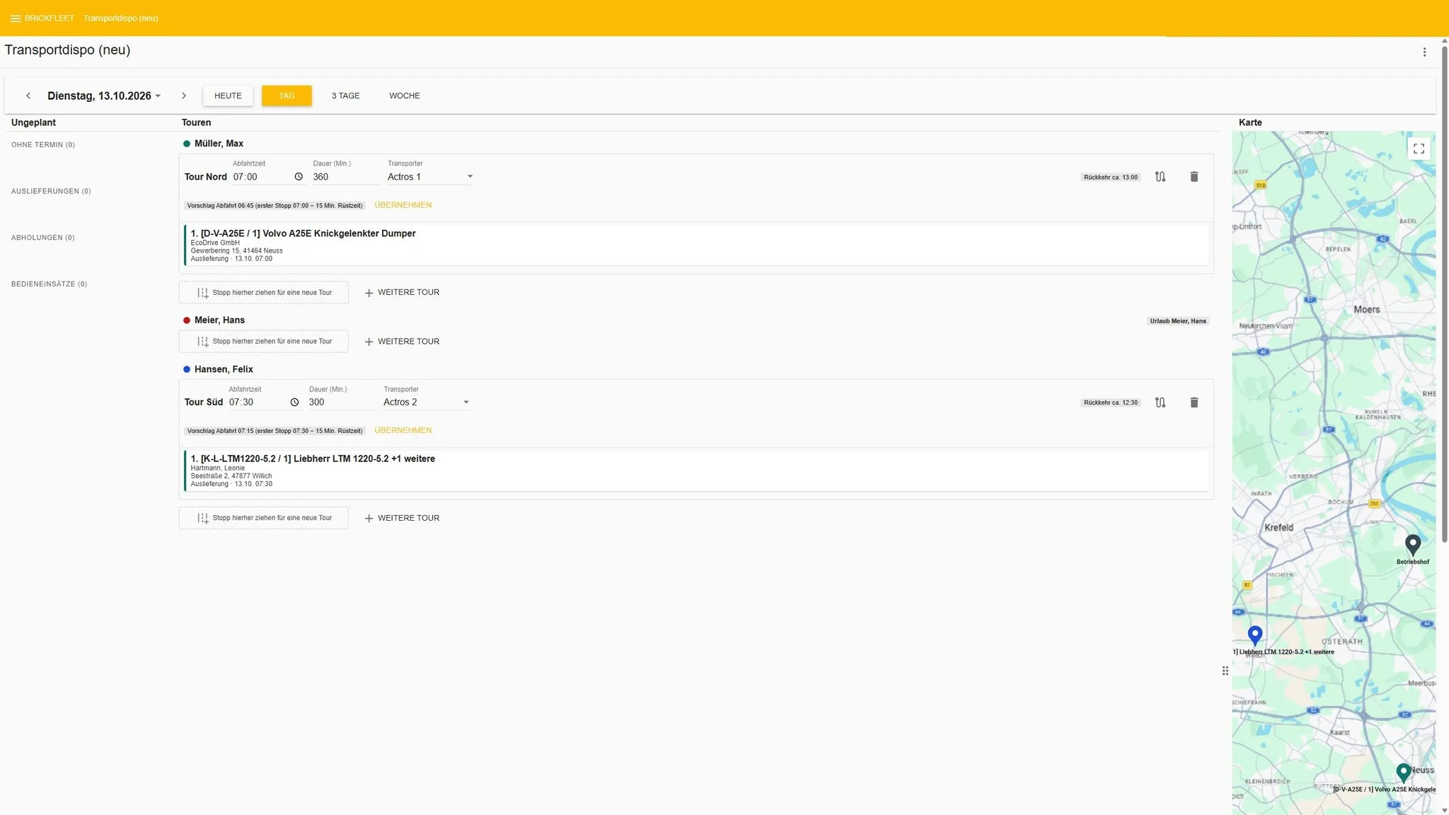Accept the suggested departure for Tour Süd

tap(403, 430)
